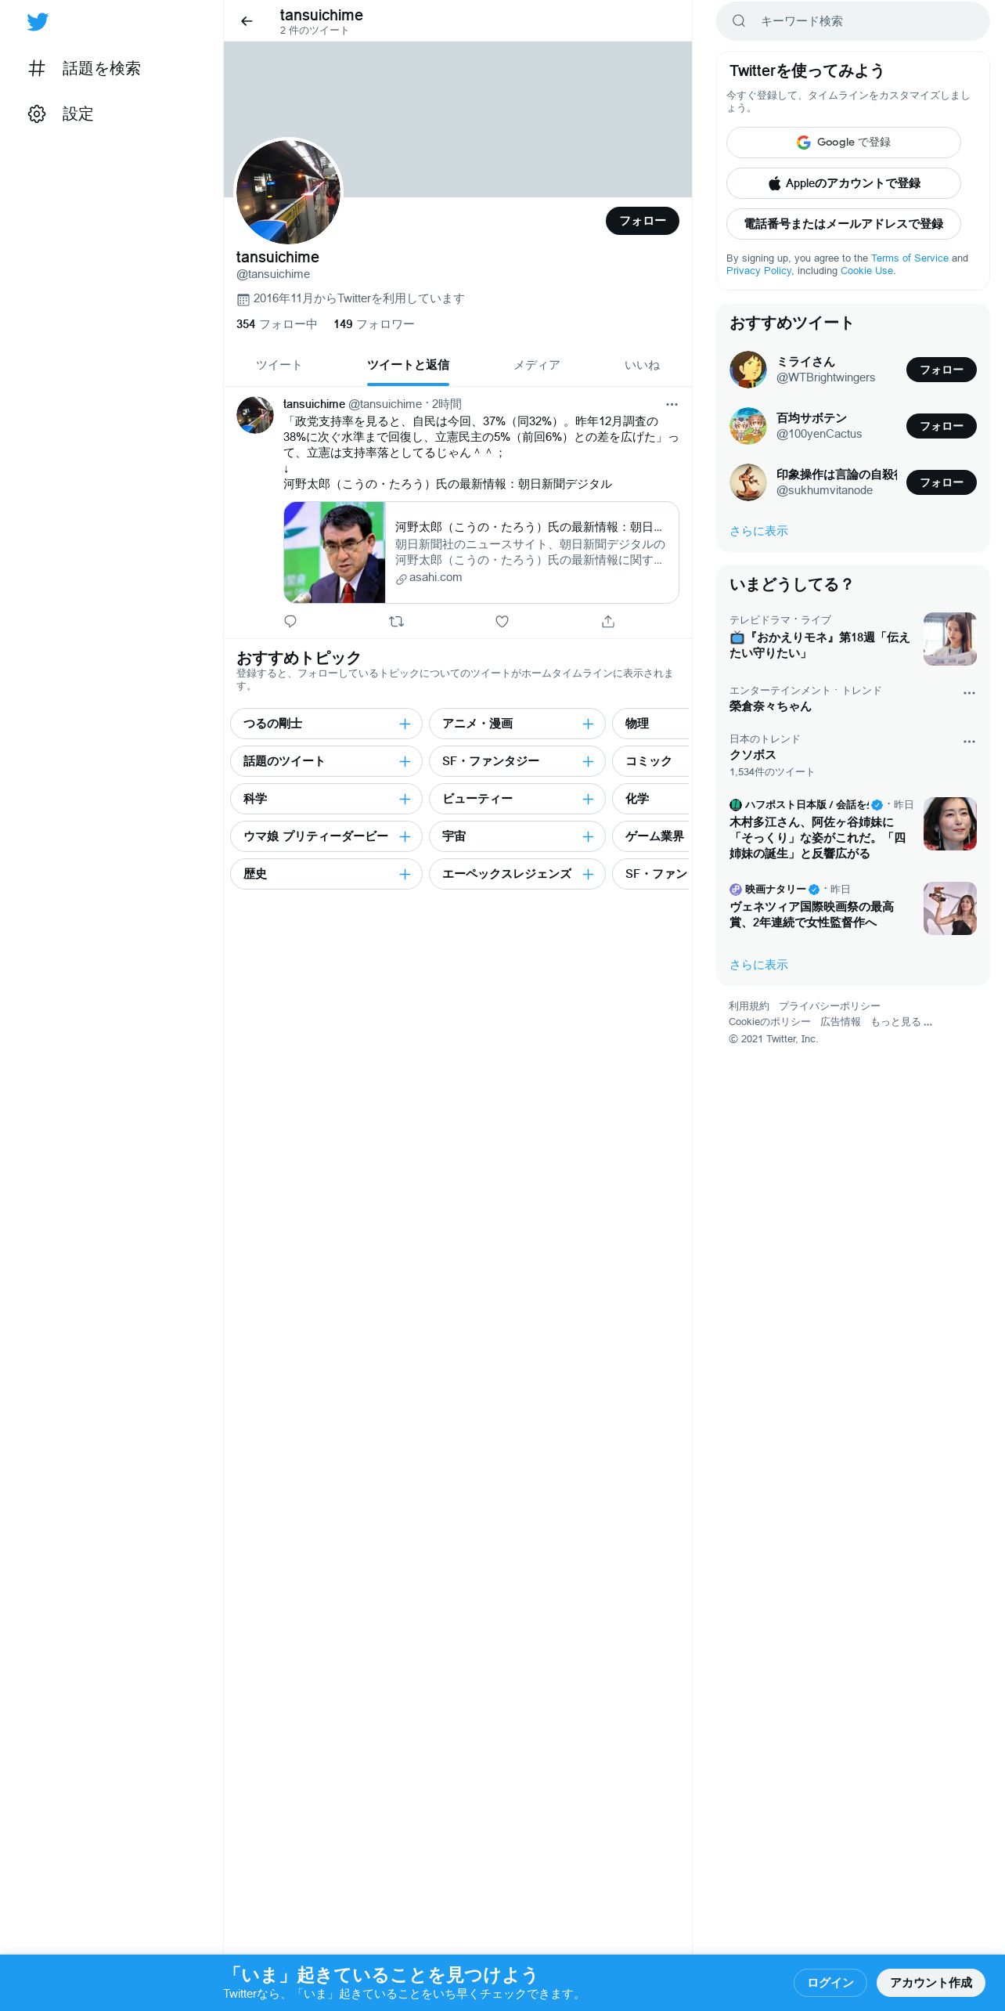Switch to the いいね tab

coord(642,365)
